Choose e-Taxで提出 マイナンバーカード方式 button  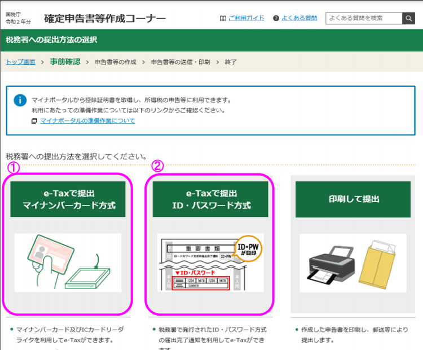68,199
